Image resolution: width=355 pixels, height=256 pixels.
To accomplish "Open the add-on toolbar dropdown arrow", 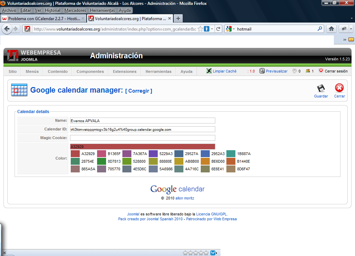I will point(351,29).
